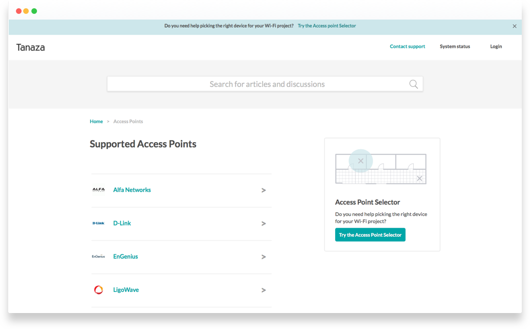The width and height of the screenshot is (530, 329).
Task: Expand the EnGenius row chevron
Action: click(264, 257)
